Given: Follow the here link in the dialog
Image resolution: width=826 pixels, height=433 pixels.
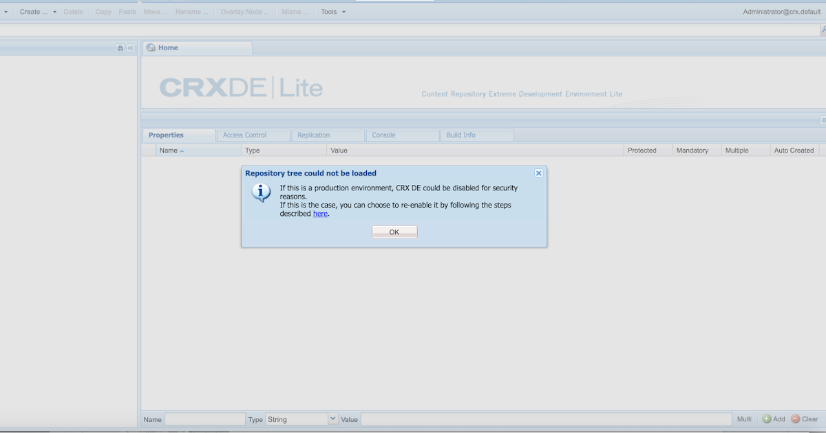Looking at the screenshot, I should (320, 214).
